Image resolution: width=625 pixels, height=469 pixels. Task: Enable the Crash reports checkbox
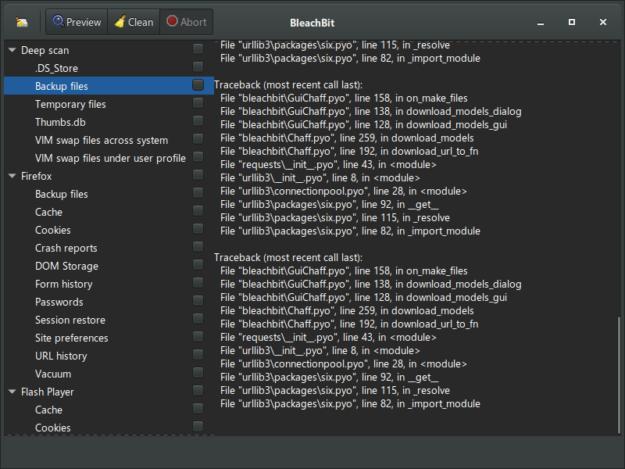(198, 246)
